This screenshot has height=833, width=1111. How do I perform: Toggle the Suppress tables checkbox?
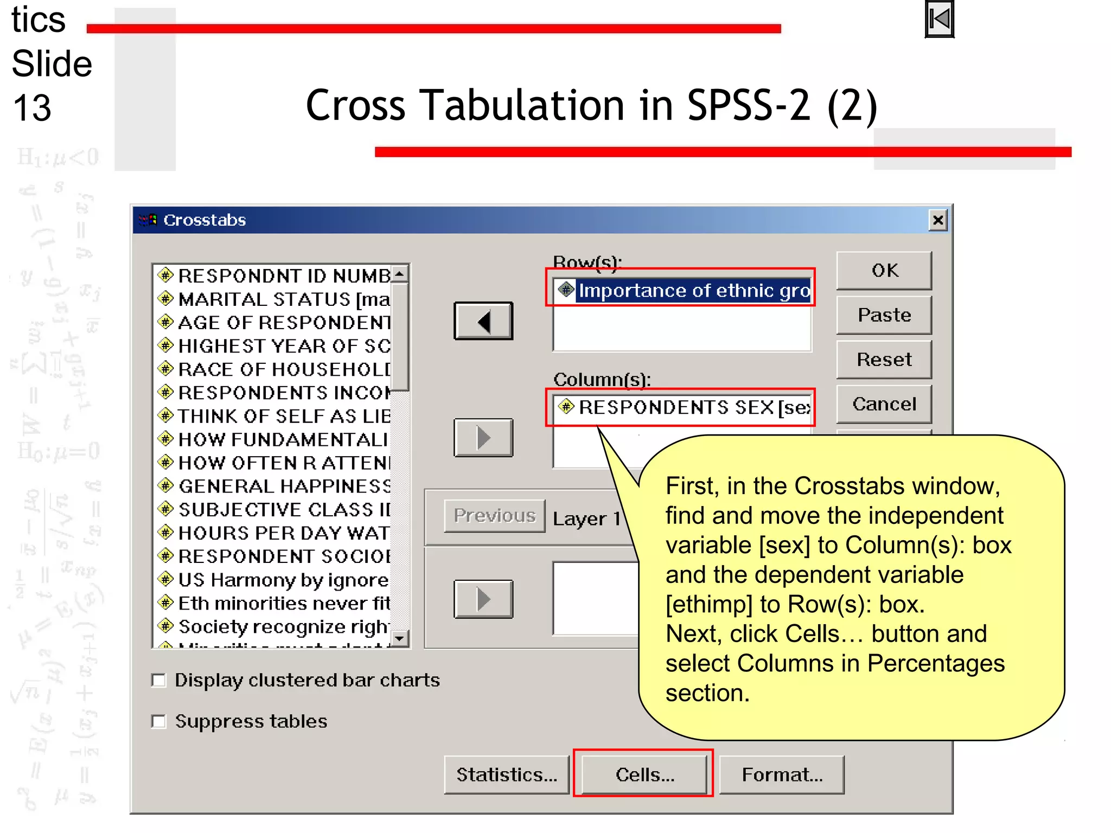(158, 721)
